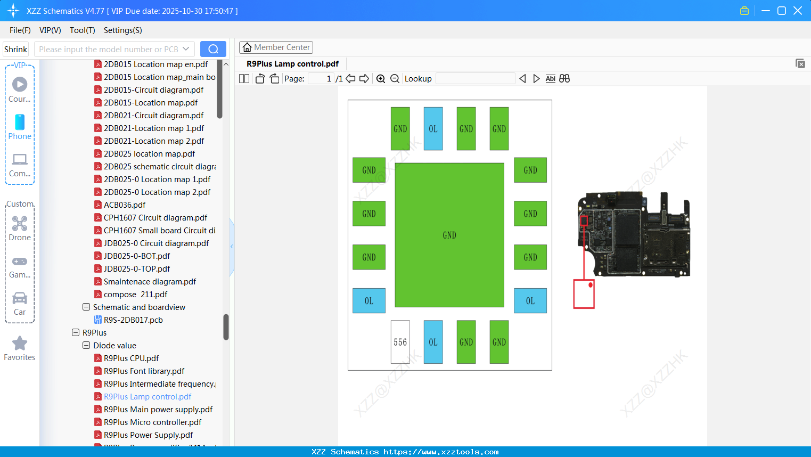Toggle two-page layout view
811x457 pixels.
pos(244,79)
